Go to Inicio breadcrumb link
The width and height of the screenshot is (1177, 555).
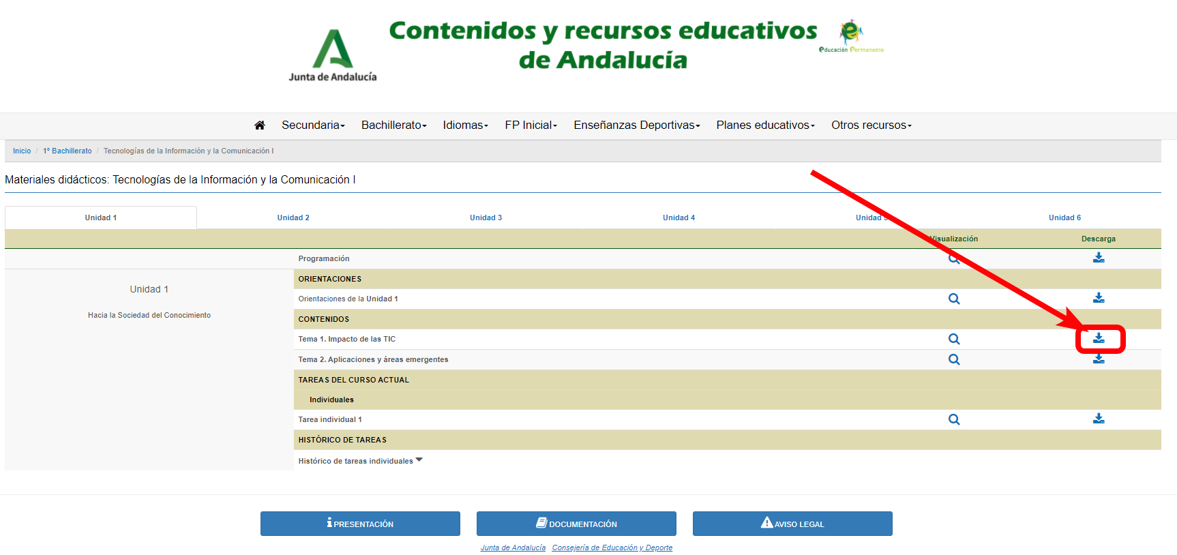coord(22,151)
